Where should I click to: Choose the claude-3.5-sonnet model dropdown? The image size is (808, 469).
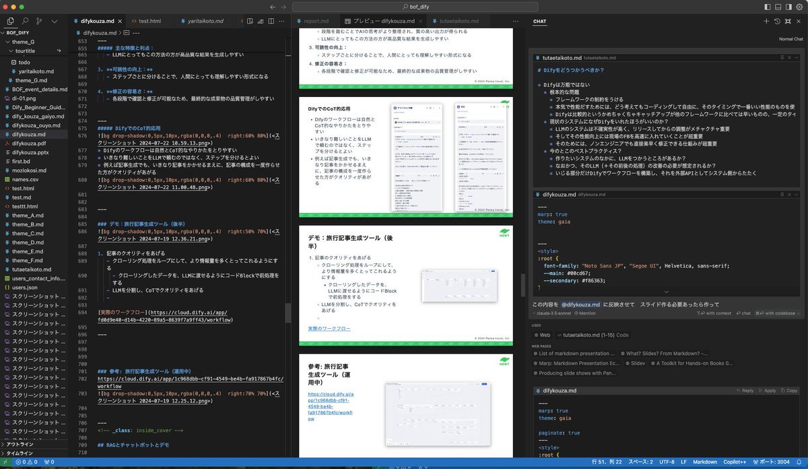click(551, 313)
